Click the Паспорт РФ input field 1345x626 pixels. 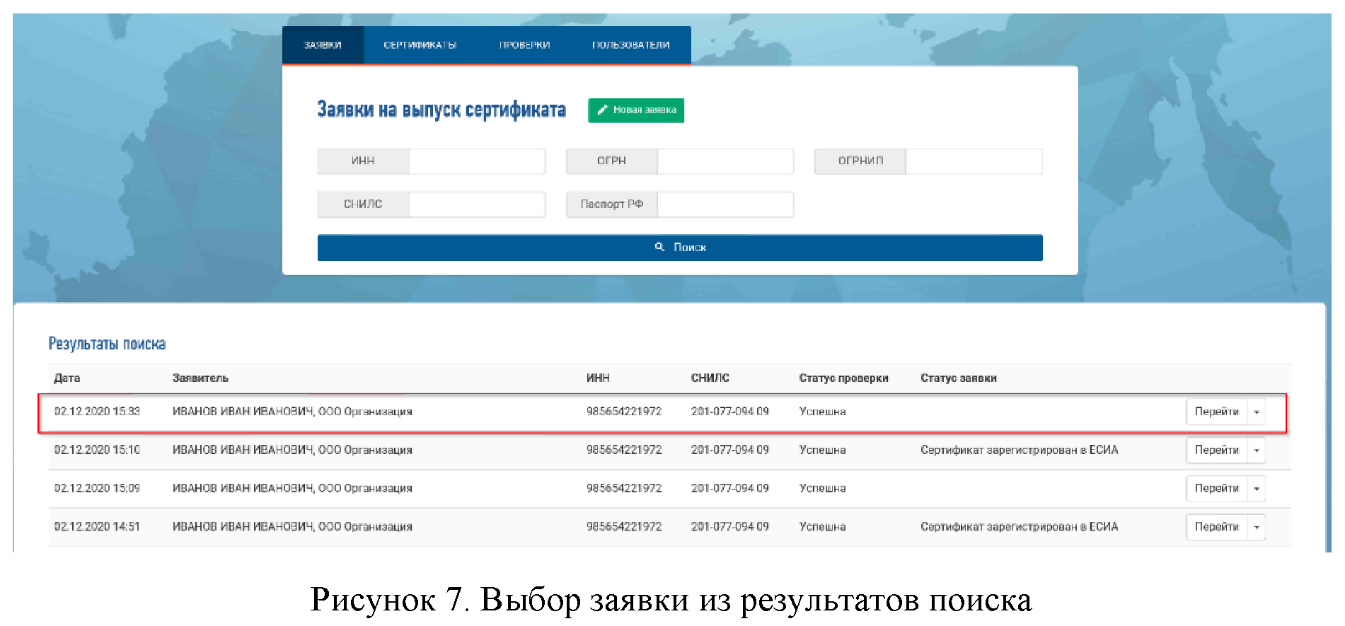[725, 204]
